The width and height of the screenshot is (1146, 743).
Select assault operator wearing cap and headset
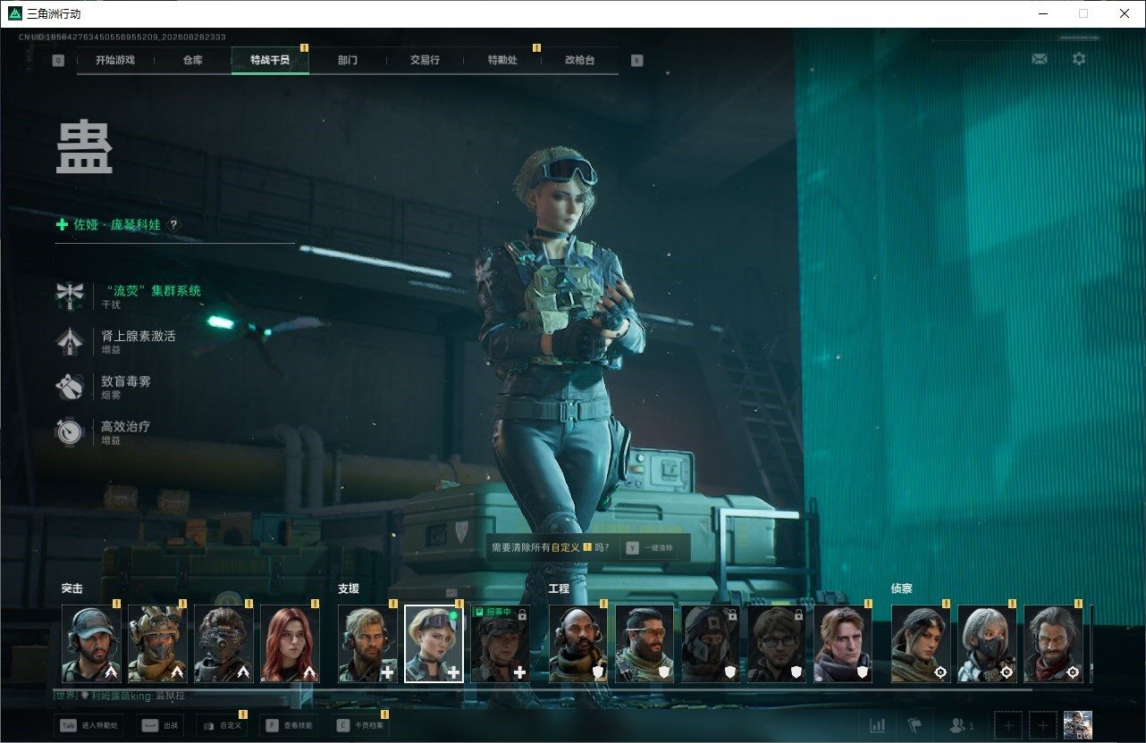click(x=91, y=644)
